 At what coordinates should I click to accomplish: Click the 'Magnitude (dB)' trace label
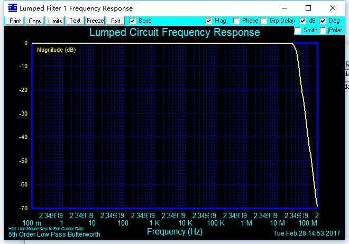click(x=56, y=50)
